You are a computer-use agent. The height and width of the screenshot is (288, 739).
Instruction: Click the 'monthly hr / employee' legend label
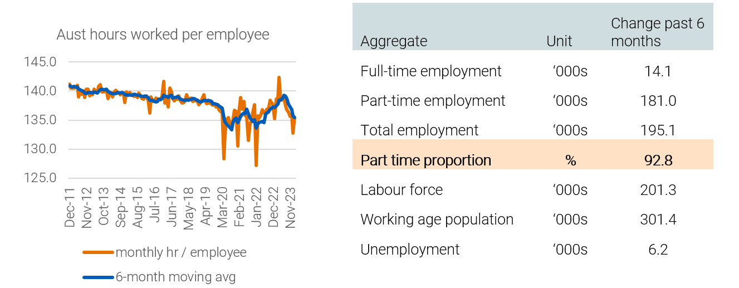point(181,252)
